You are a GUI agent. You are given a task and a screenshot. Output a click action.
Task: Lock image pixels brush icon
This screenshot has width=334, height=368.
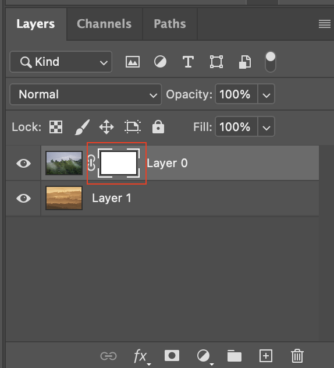[82, 127]
